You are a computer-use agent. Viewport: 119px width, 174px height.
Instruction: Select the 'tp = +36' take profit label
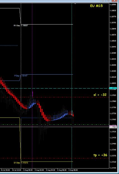[100, 155]
